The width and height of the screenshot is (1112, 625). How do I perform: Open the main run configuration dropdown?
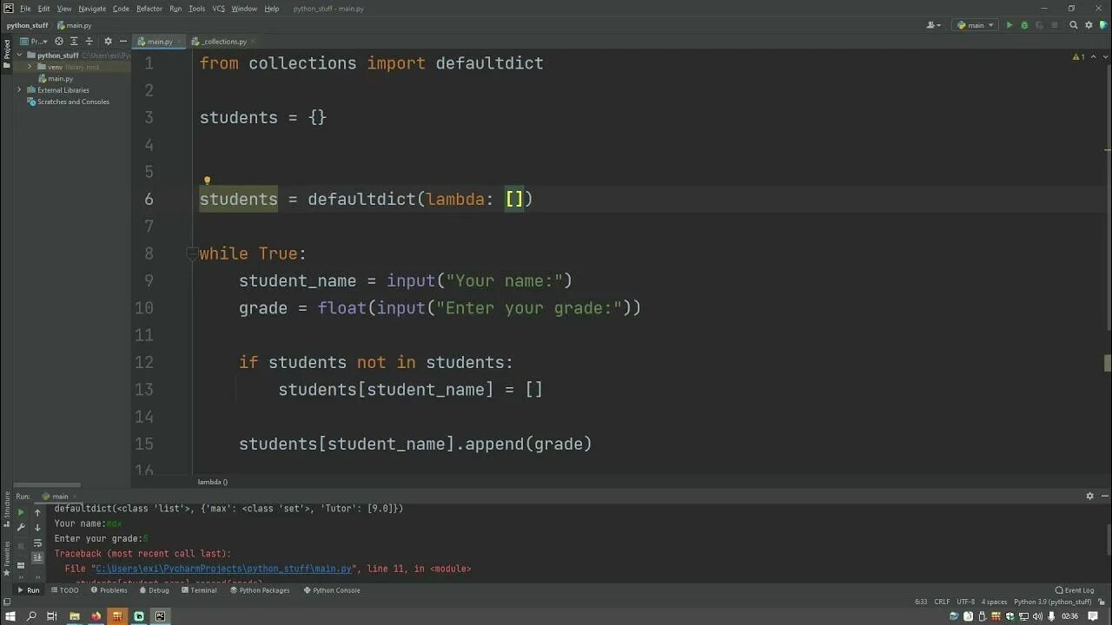pos(976,25)
